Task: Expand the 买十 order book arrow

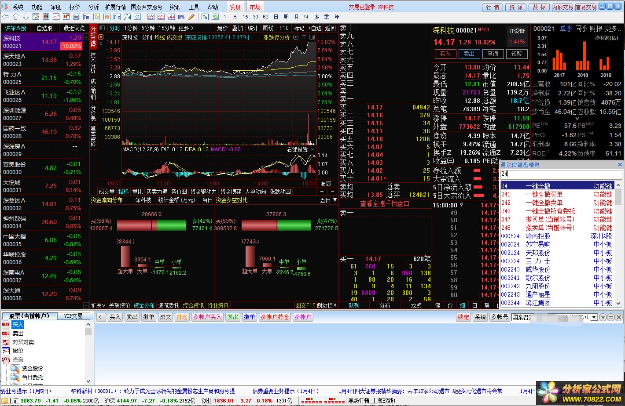Action: (385, 179)
